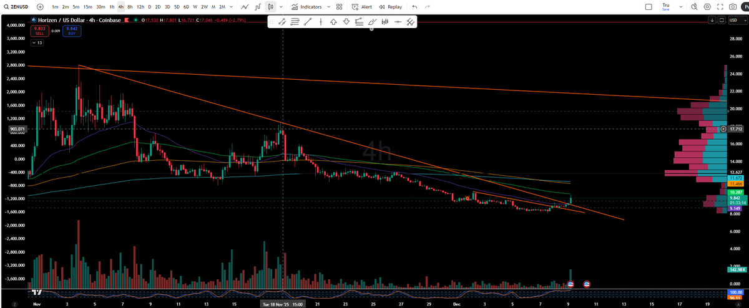Select the step line chart style icon

point(258,7)
